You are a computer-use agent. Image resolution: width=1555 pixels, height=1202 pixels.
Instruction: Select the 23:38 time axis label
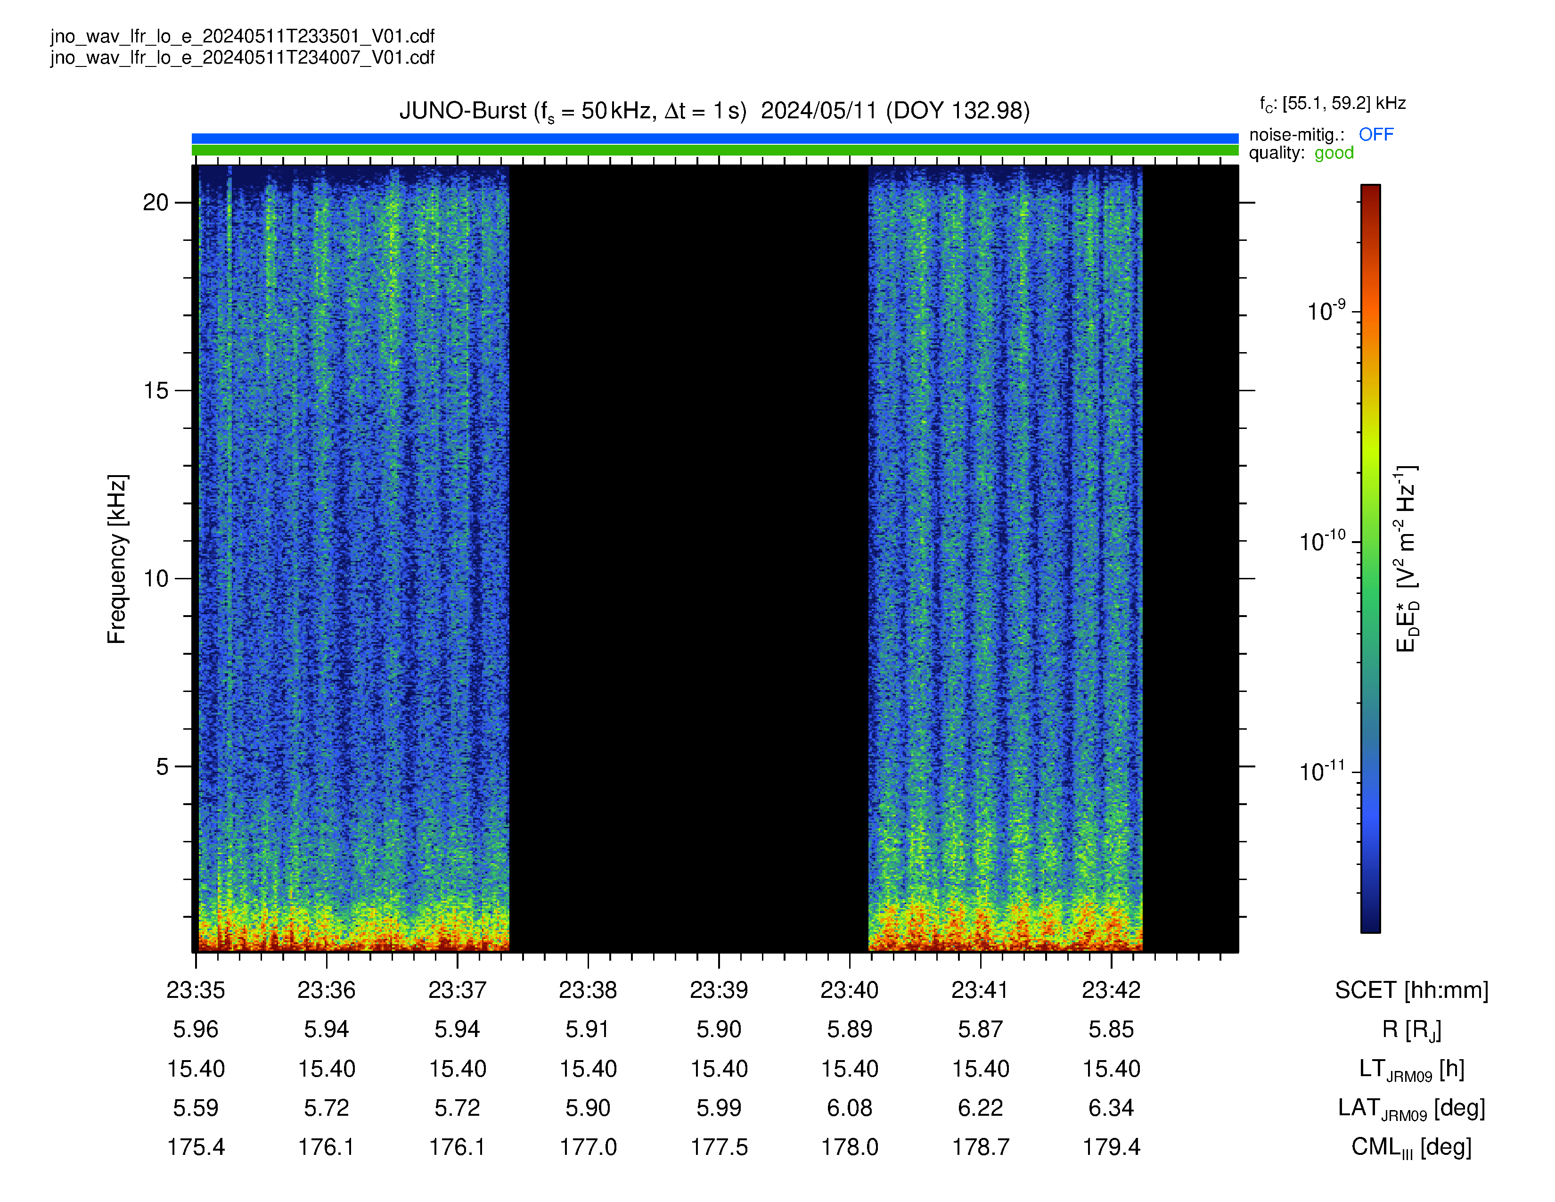[x=588, y=990]
